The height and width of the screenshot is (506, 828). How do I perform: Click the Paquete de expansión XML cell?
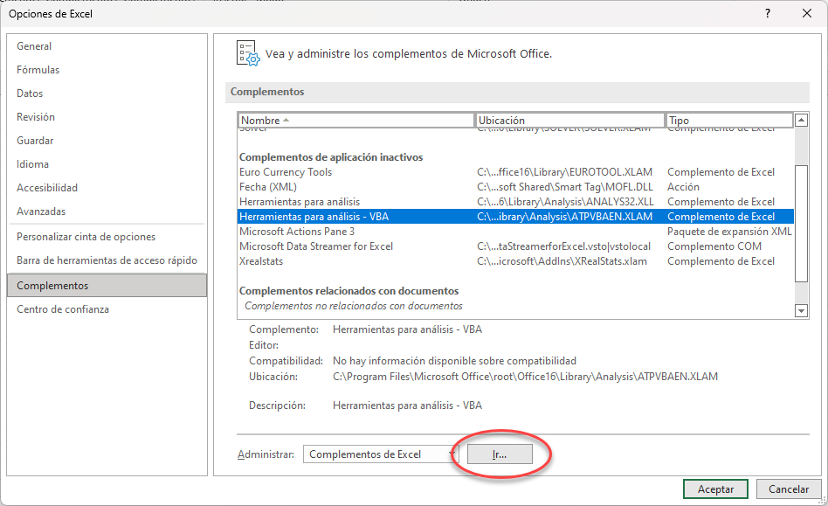(729, 232)
